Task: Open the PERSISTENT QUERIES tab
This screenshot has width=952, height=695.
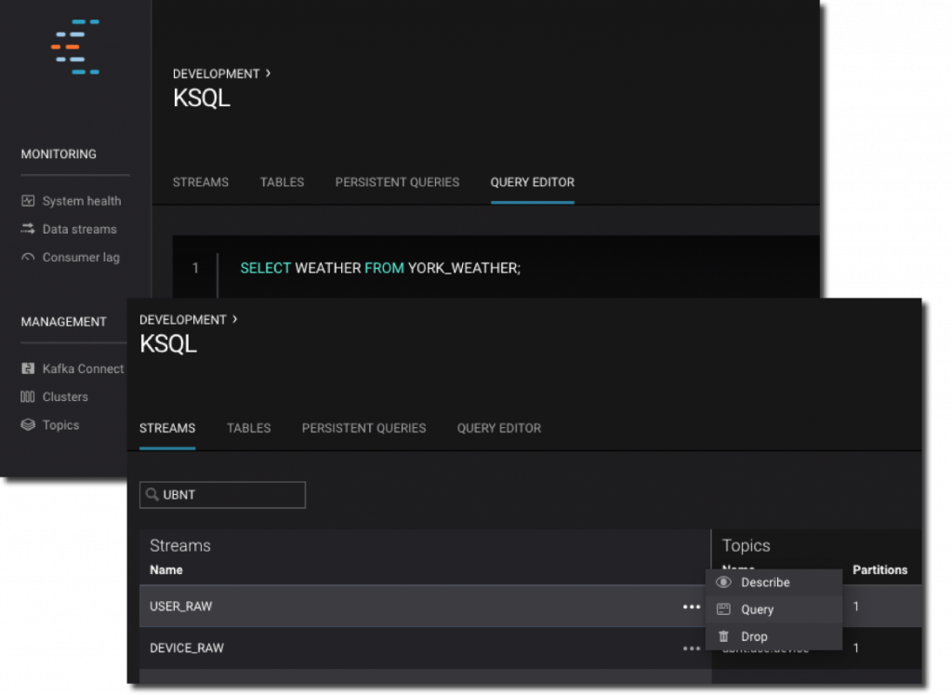Action: pos(364,428)
